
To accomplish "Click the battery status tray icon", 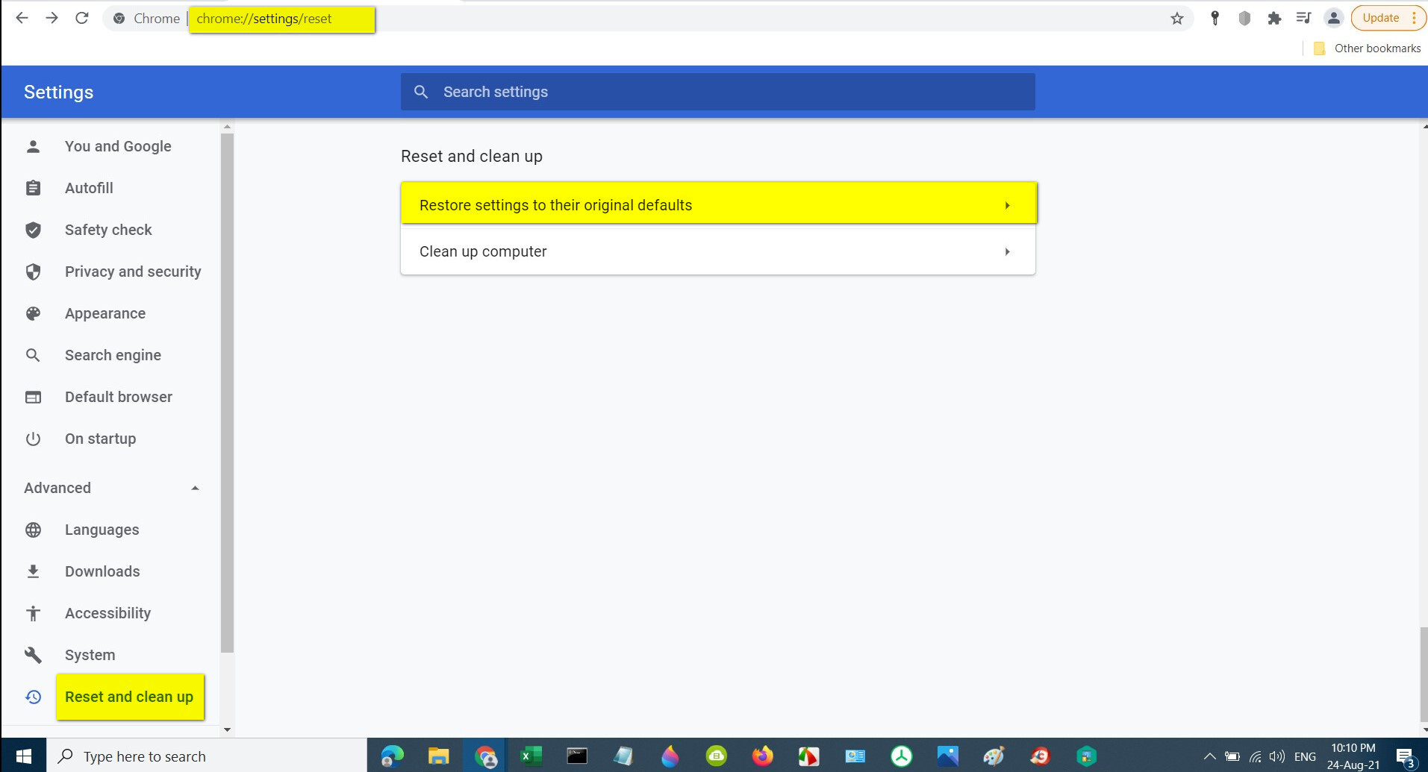I will coord(1232,756).
